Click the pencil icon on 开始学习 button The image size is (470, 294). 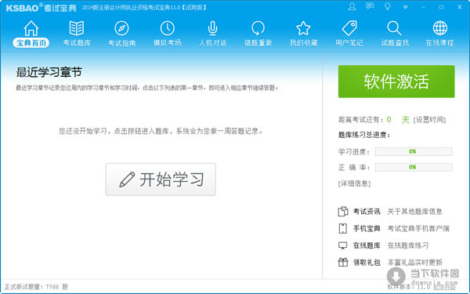[127, 180]
